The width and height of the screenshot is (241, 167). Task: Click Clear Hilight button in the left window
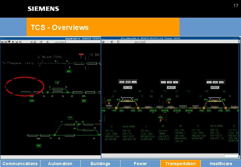[x=60, y=42]
